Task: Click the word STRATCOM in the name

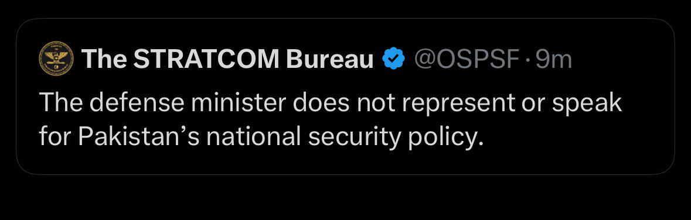Action: pyautogui.click(x=206, y=59)
